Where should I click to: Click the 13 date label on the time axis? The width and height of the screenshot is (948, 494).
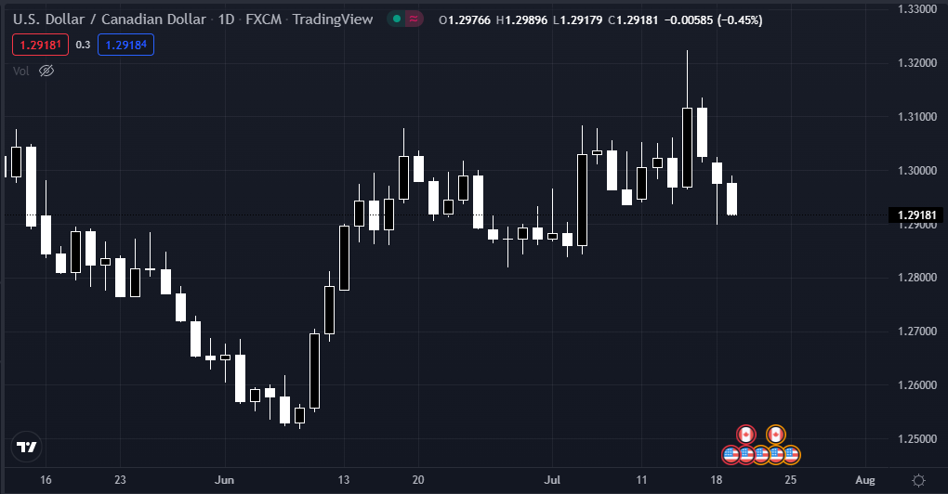tap(343, 480)
